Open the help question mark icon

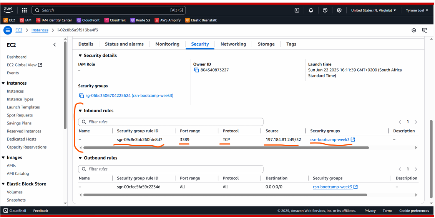(325, 10)
